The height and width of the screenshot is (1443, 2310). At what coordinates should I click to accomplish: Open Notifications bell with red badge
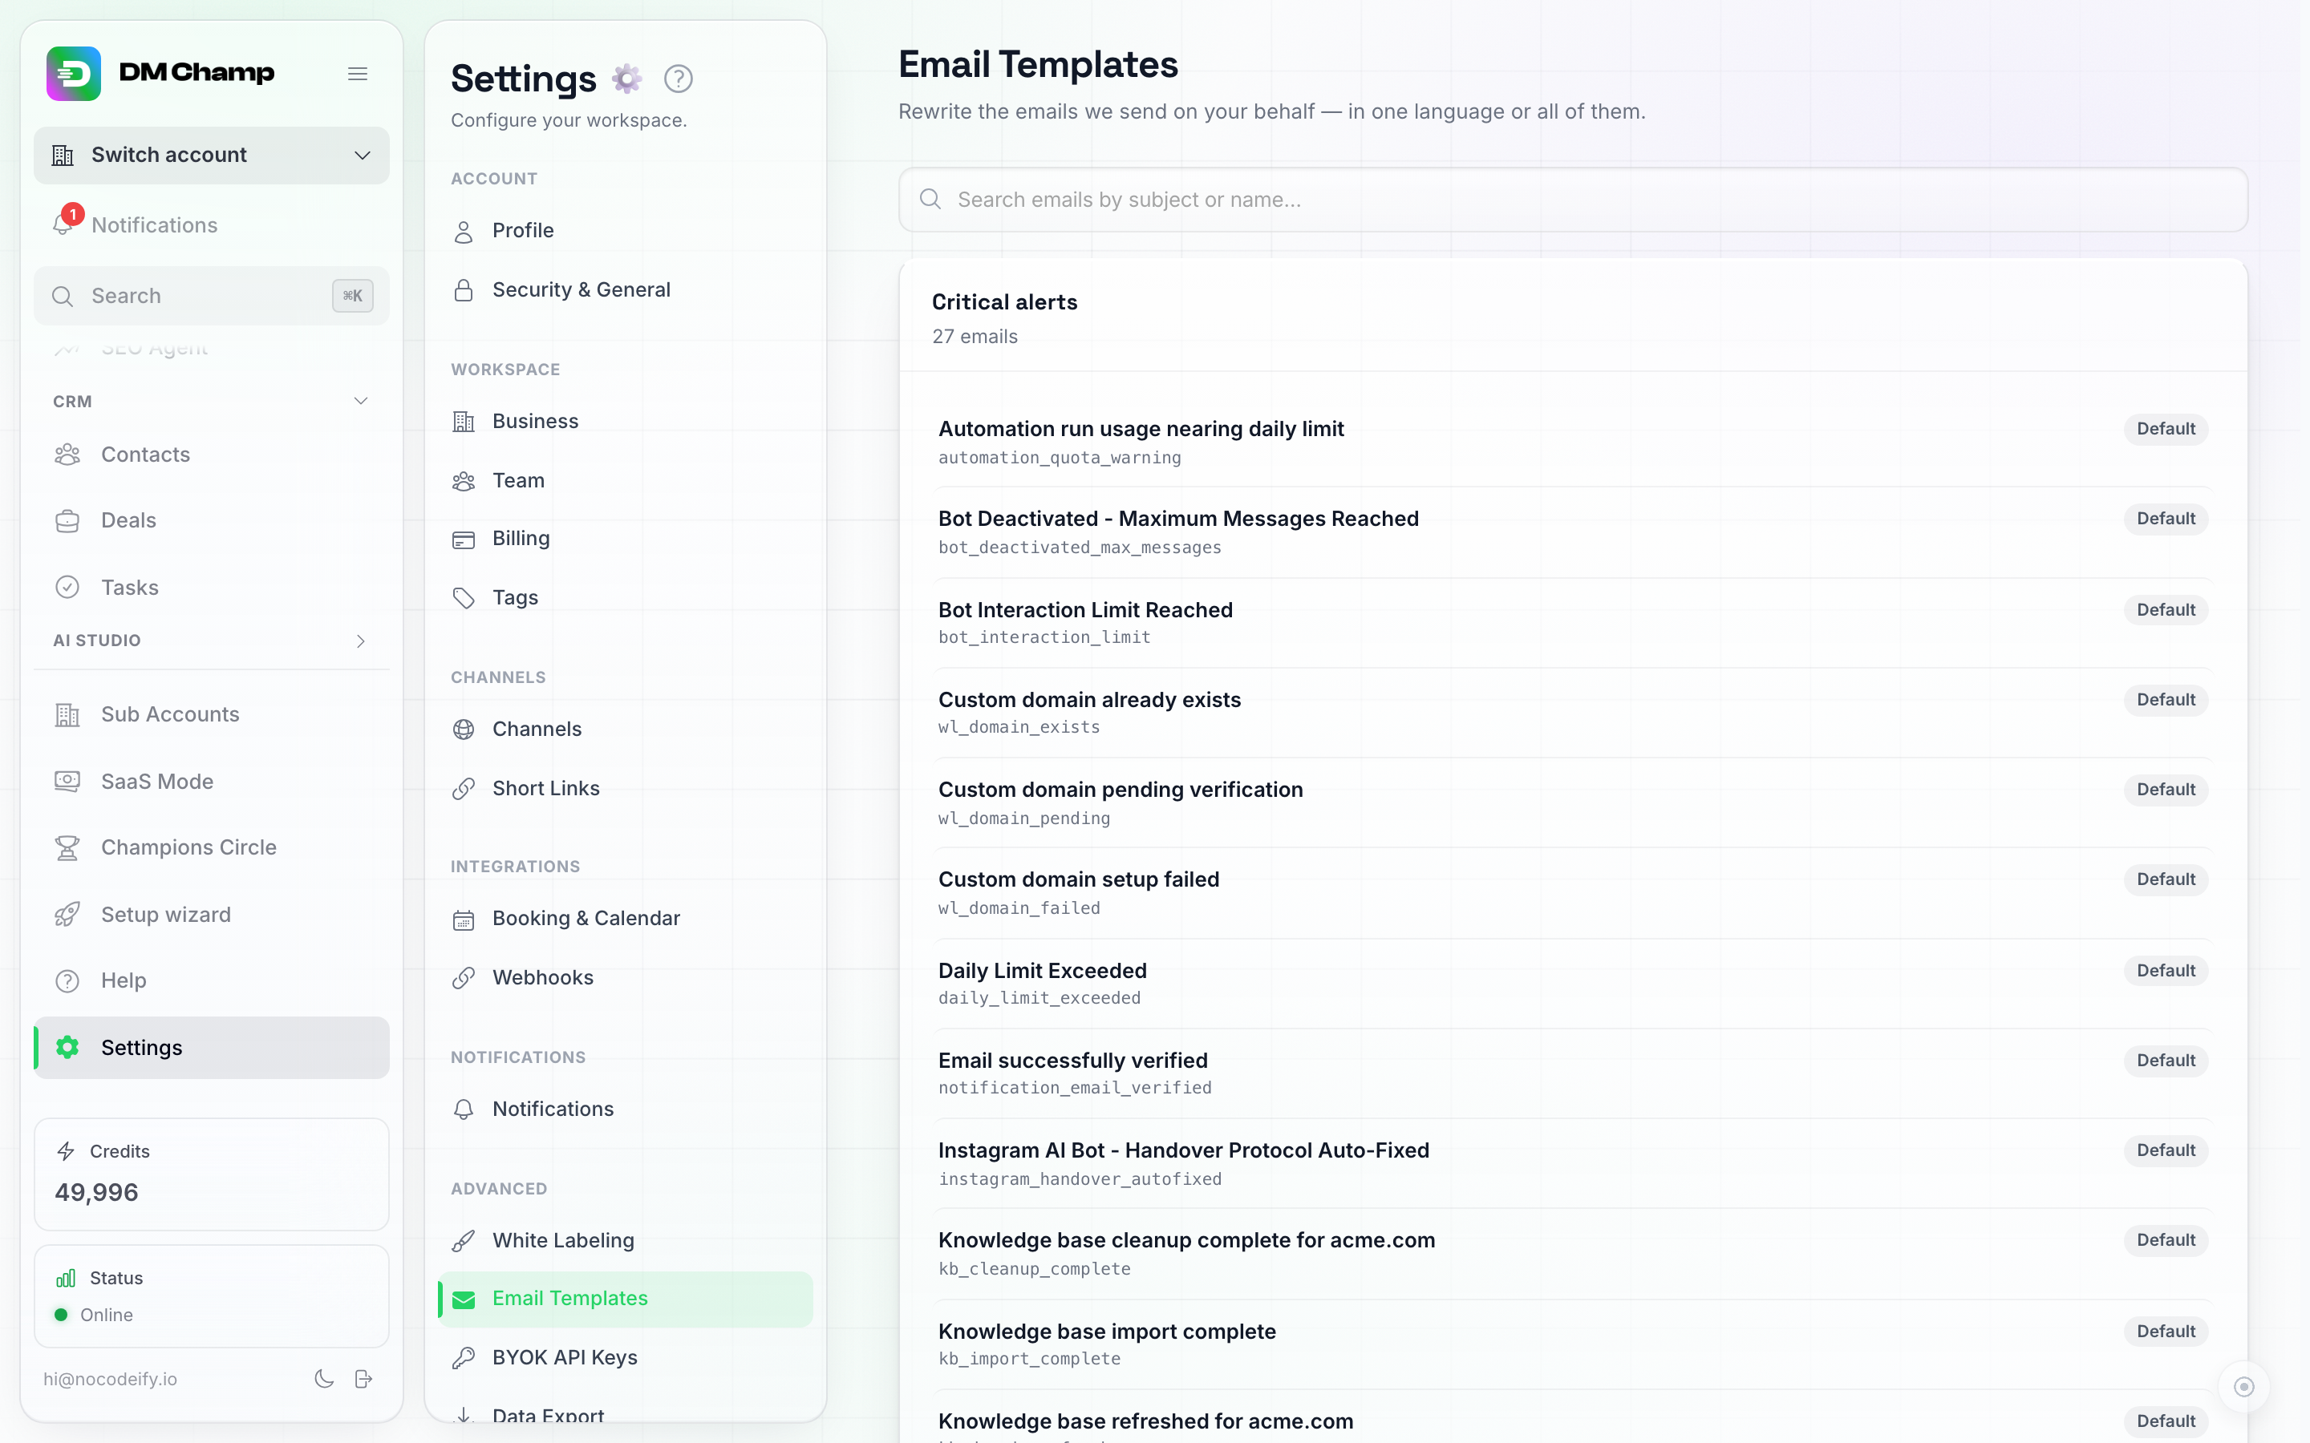(x=65, y=224)
